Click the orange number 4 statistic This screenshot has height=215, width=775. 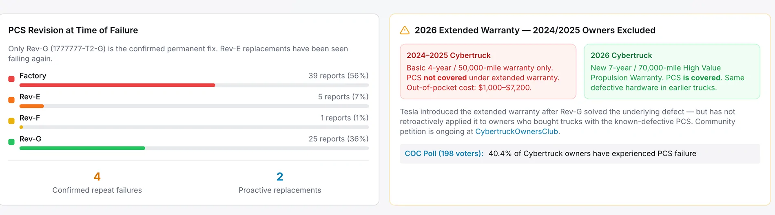pos(97,177)
